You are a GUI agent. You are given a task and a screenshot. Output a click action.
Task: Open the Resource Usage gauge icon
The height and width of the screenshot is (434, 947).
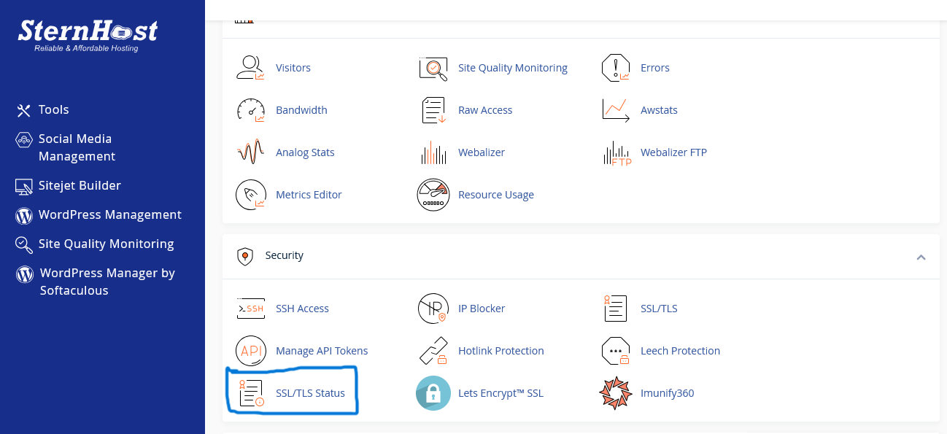[x=433, y=195]
